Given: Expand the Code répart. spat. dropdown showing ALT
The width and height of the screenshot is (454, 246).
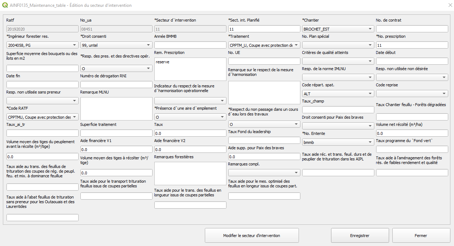Looking at the screenshot, I should pos(338,94).
